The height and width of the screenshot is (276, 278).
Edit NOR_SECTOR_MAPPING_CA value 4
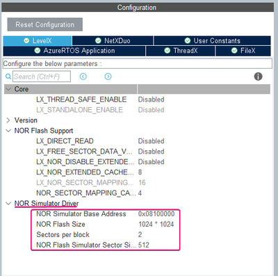click(140, 193)
